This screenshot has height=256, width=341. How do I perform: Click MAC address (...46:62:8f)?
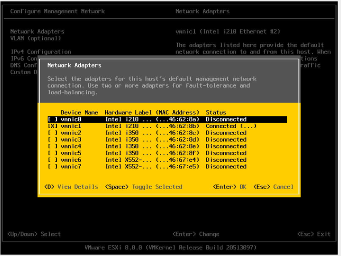pyautogui.click(x=177, y=153)
